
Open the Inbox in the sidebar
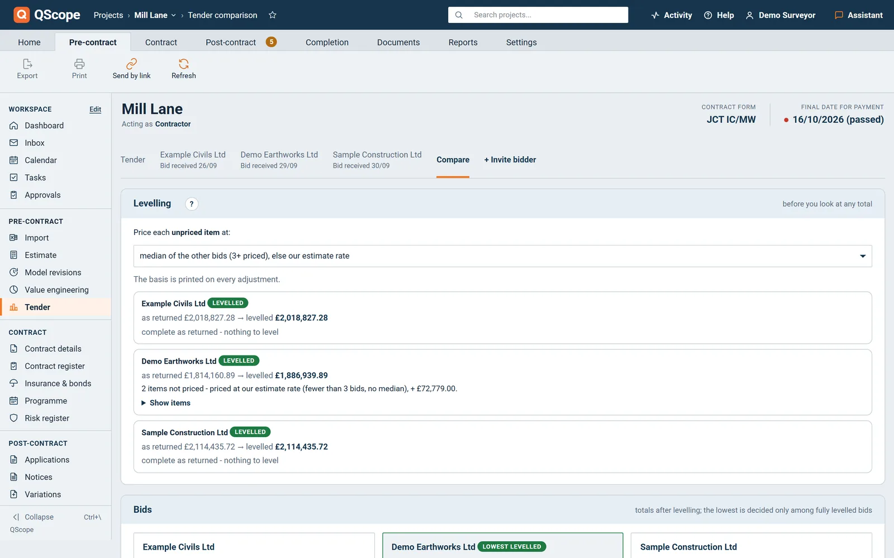56,143
